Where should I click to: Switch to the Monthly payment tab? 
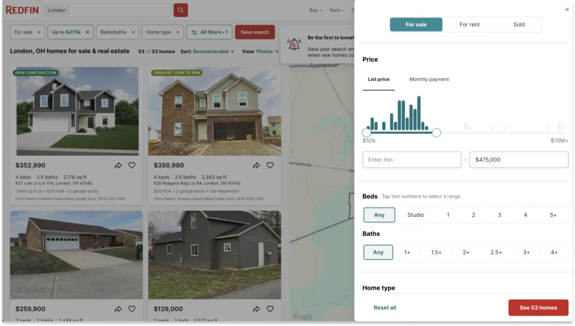click(x=429, y=79)
